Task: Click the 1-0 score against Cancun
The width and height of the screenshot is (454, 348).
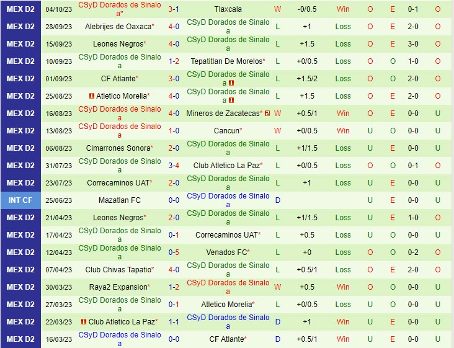Action: coord(174,131)
